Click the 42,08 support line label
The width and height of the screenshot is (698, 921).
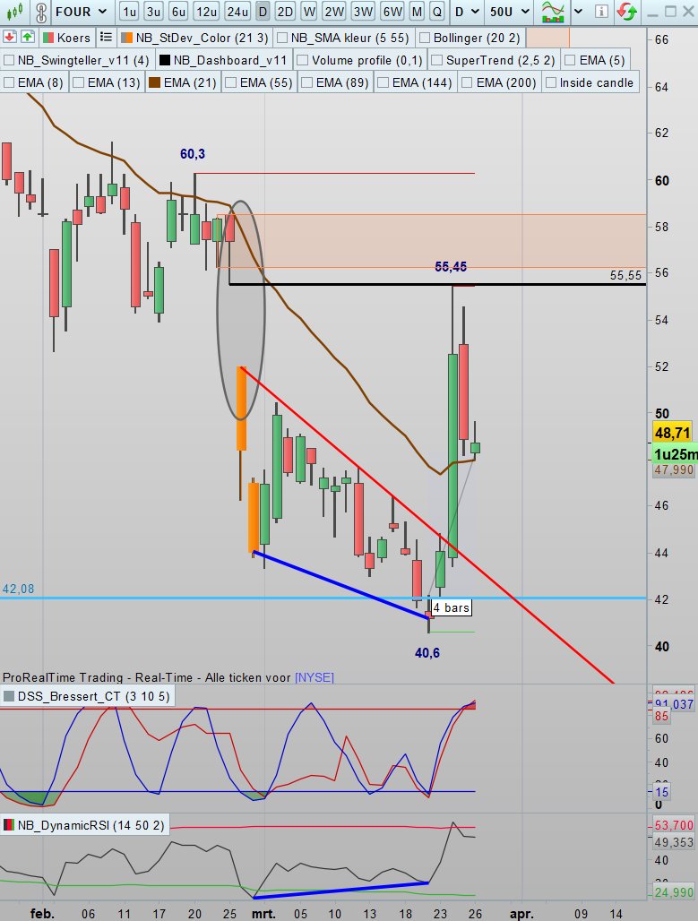click(x=18, y=589)
